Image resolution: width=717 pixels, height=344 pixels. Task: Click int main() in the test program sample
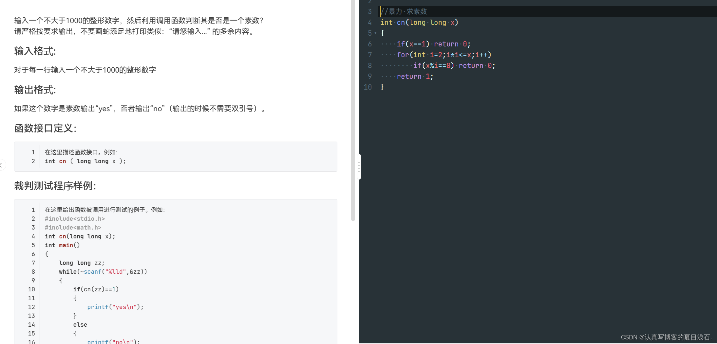tap(62, 245)
